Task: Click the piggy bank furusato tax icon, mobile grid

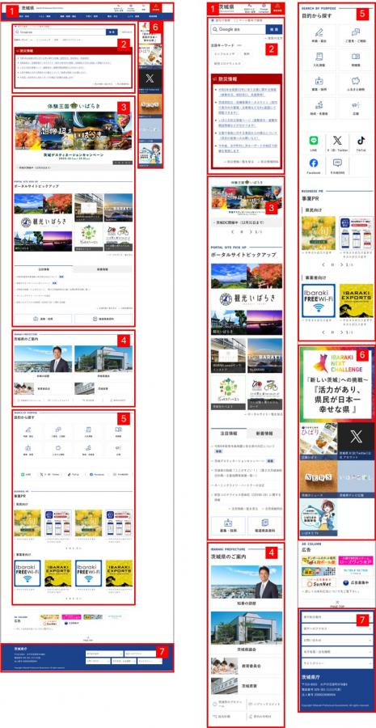Action: pos(356,80)
